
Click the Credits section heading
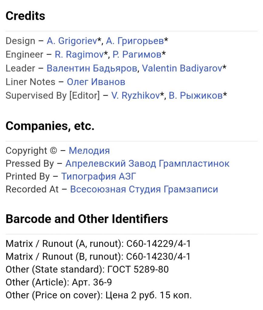pyautogui.click(x=25, y=16)
